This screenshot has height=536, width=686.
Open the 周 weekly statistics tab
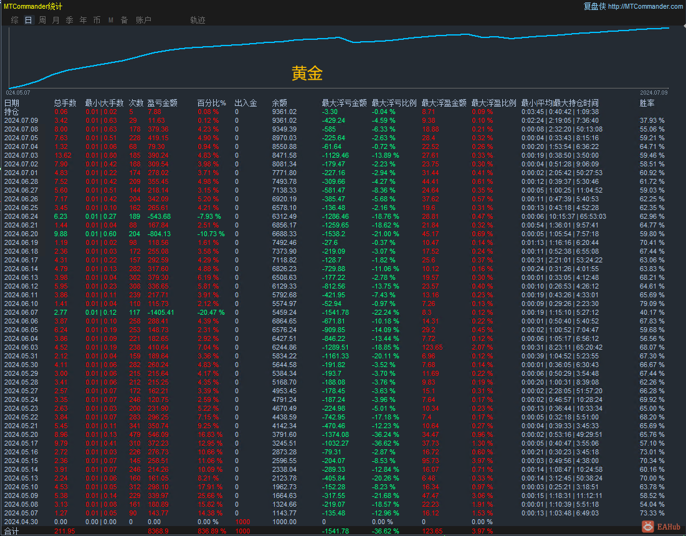pos(42,20)
